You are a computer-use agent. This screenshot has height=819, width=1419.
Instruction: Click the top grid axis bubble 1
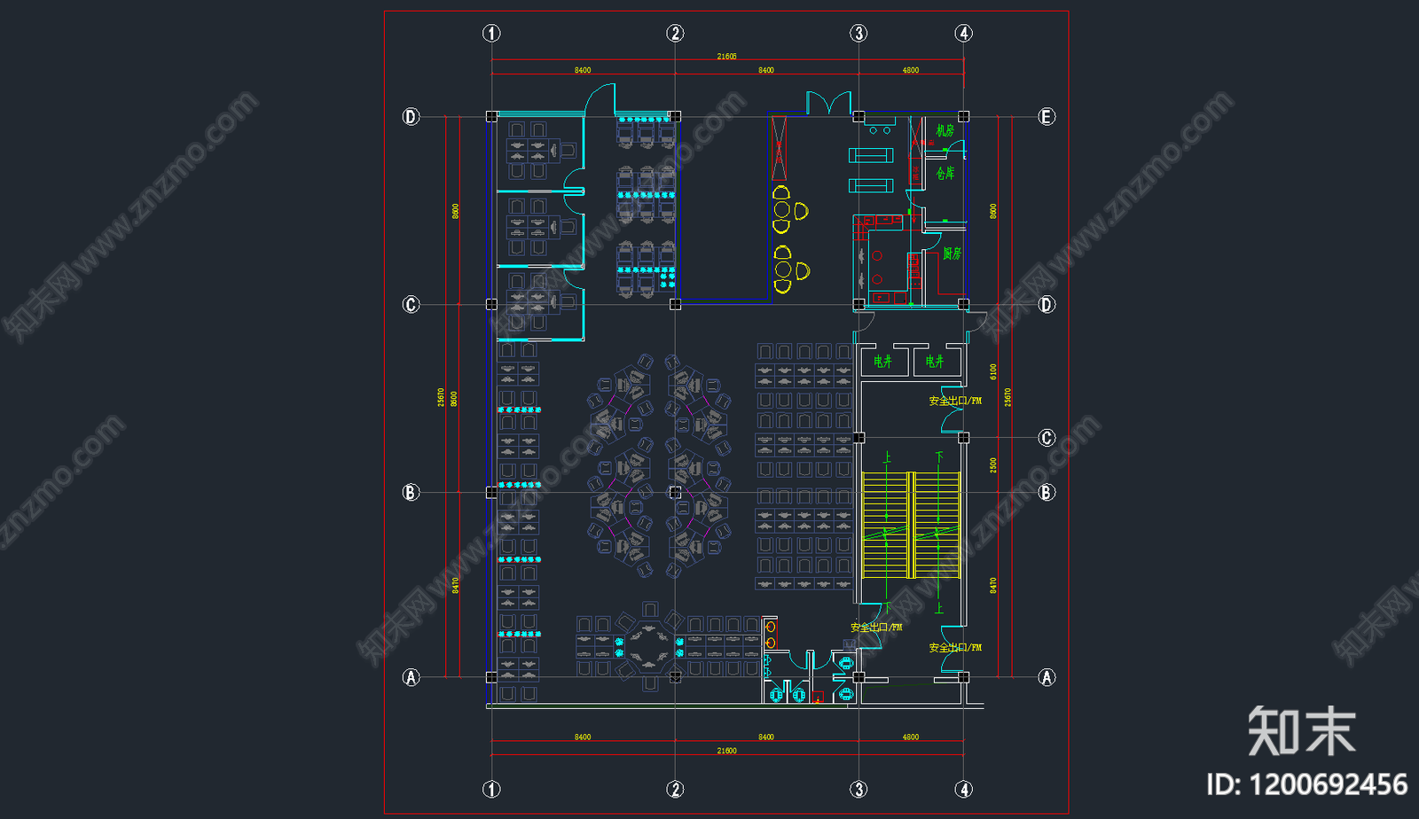coord(491,34)
